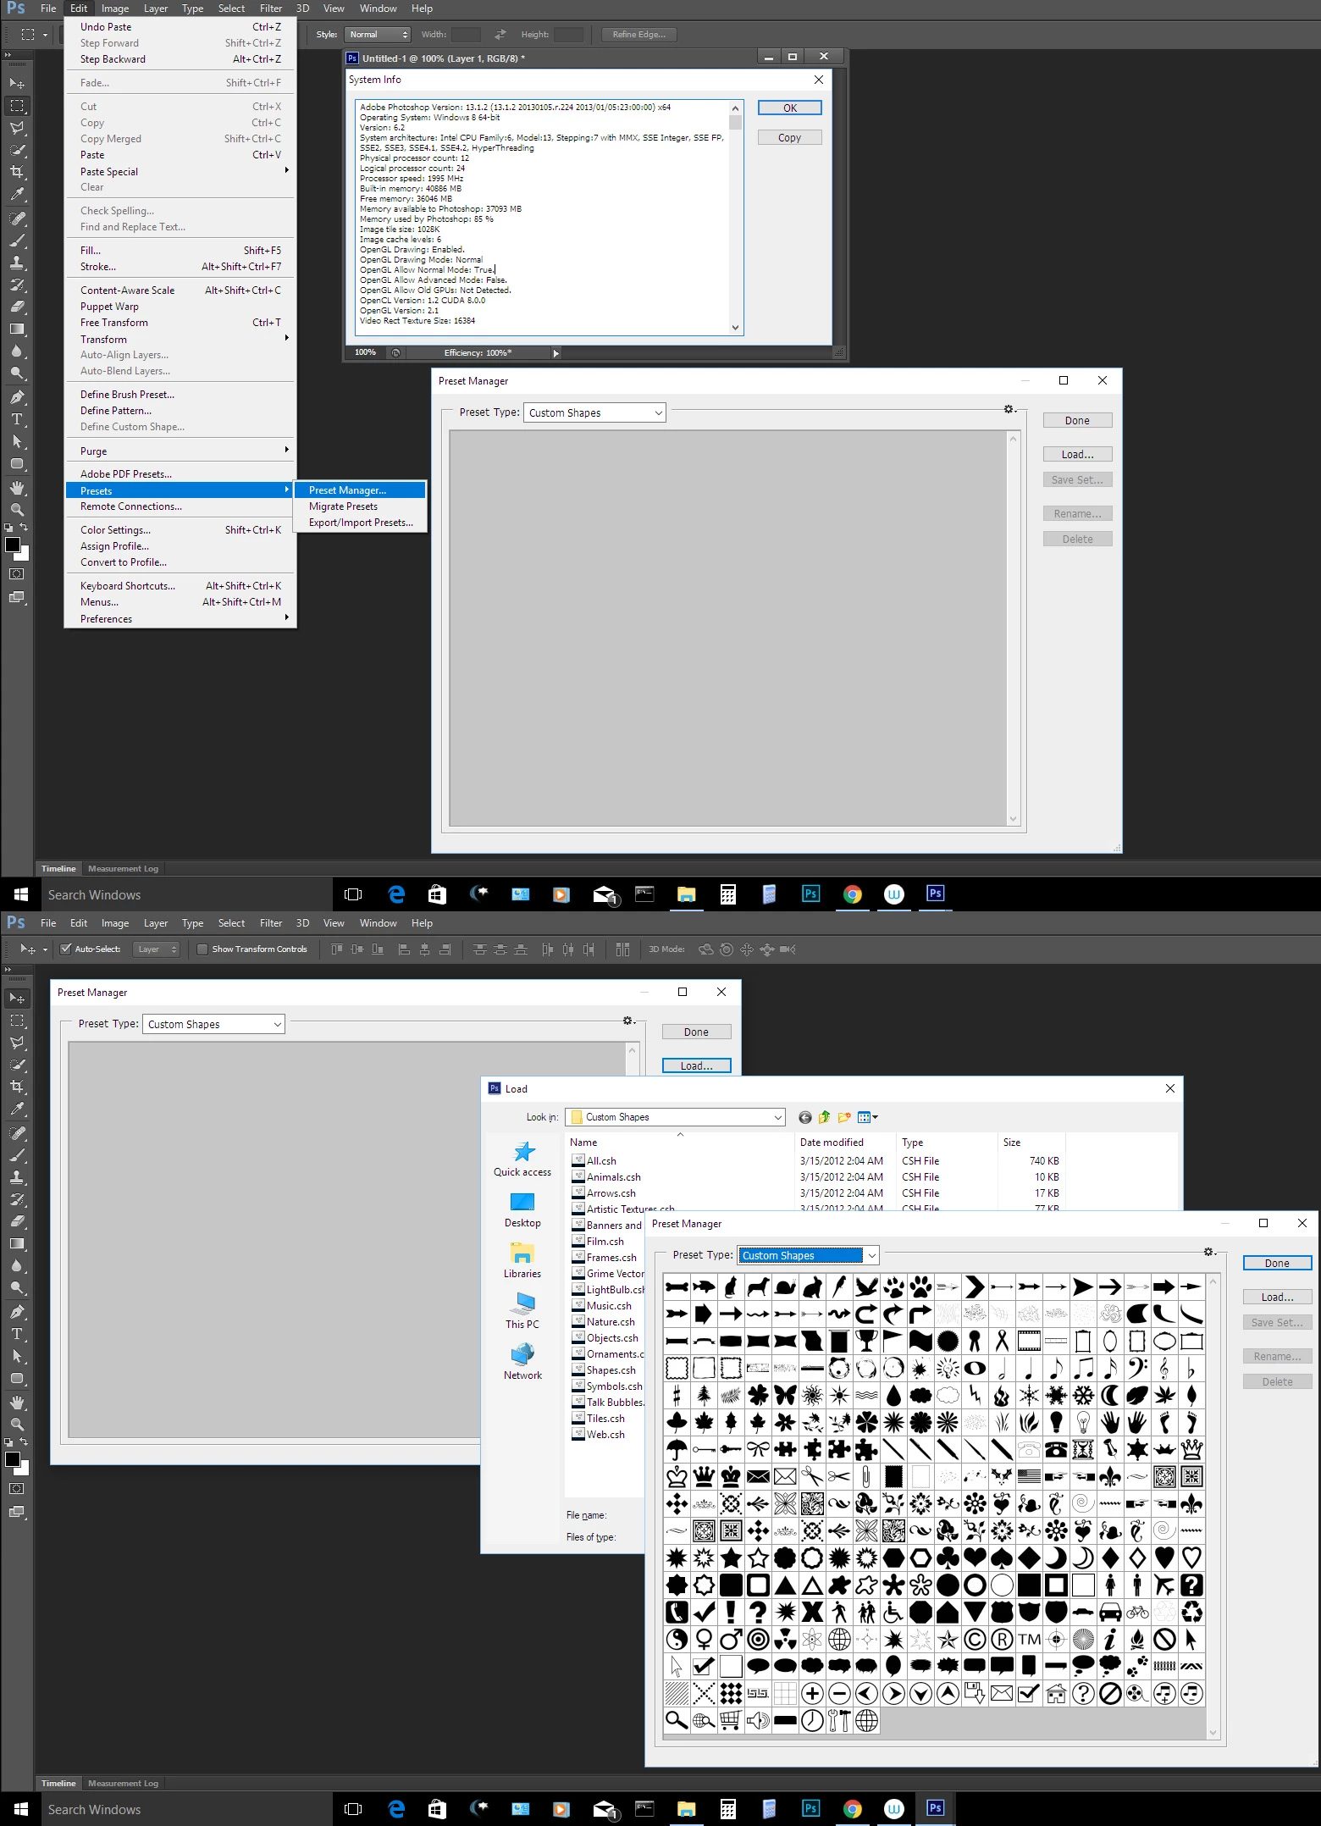Select the Eyedropper tool in lower Photoshop toolbar
The height and width of the screenshot is (1826, 1321).
tap(17, 1109)
